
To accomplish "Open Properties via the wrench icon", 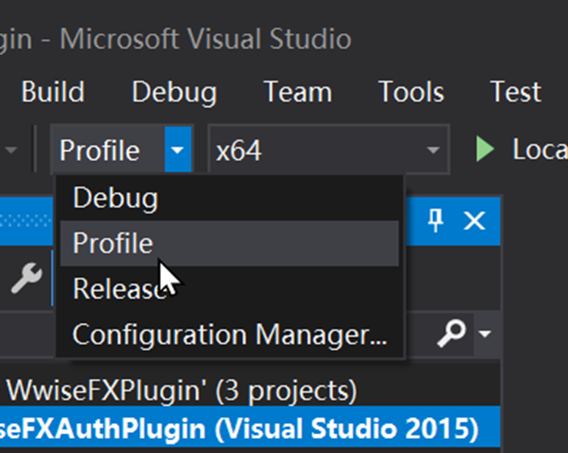I will [26, 280].
